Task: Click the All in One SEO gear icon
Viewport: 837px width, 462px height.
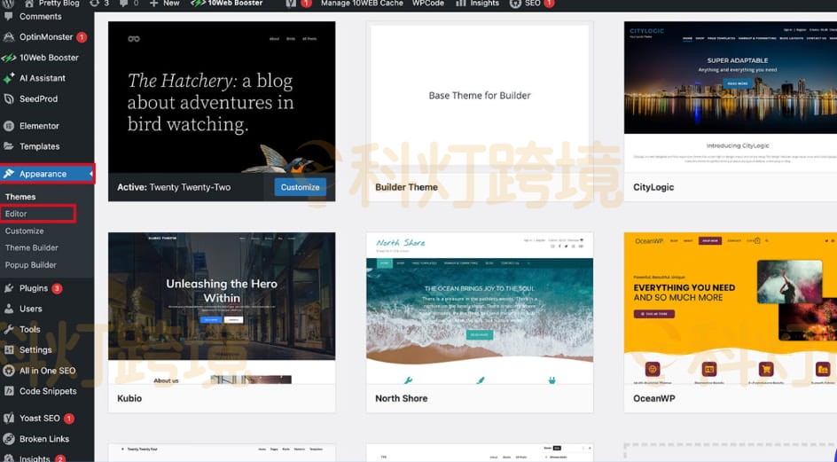Action: 9,371
